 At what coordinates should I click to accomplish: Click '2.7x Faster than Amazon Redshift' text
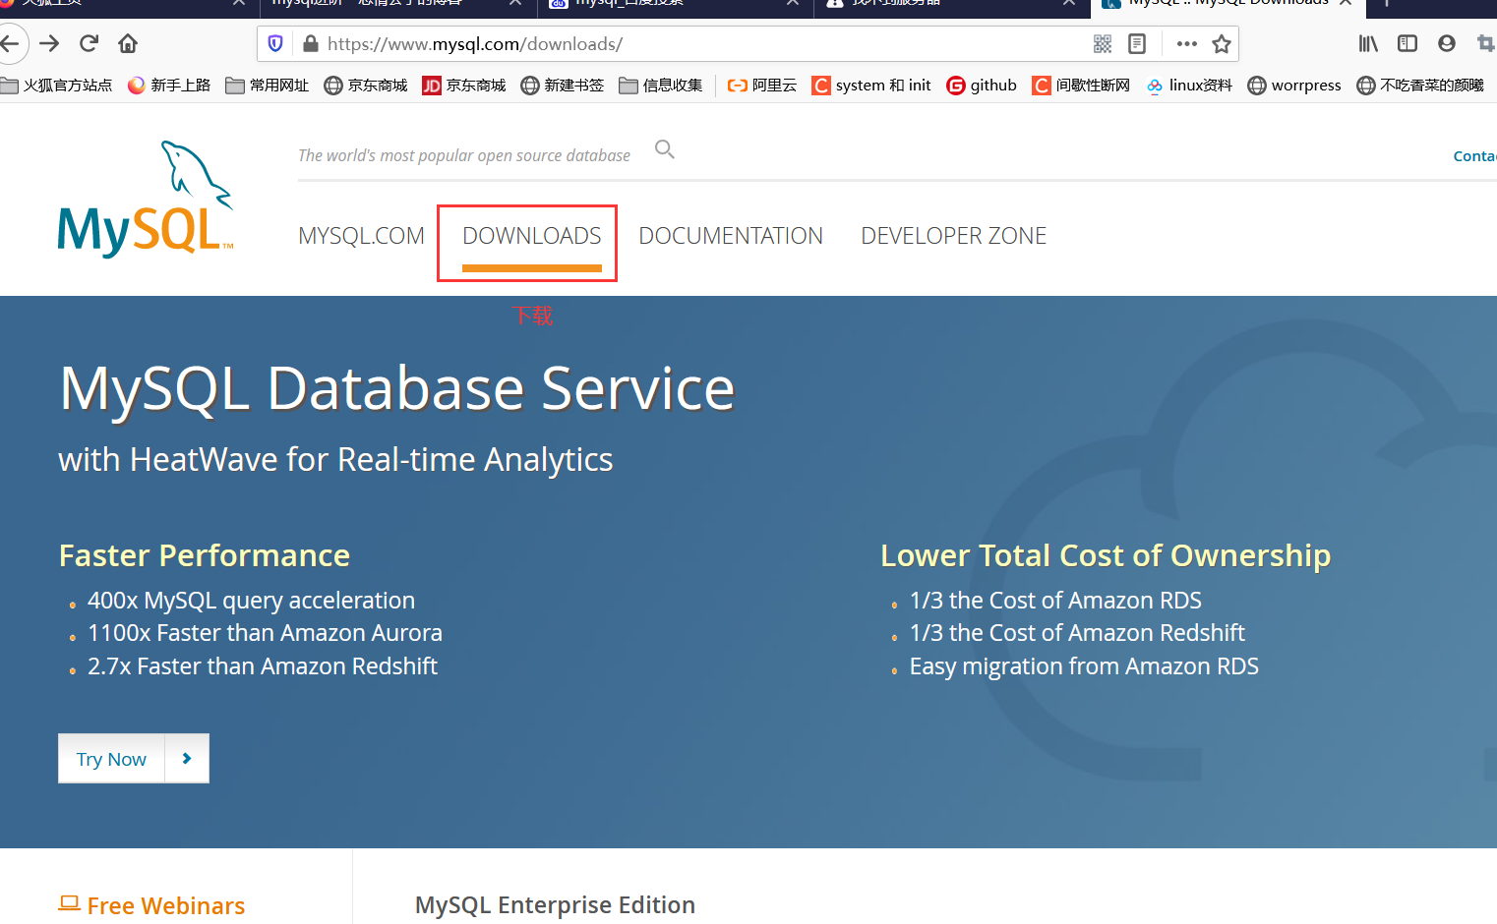point(263,666)
